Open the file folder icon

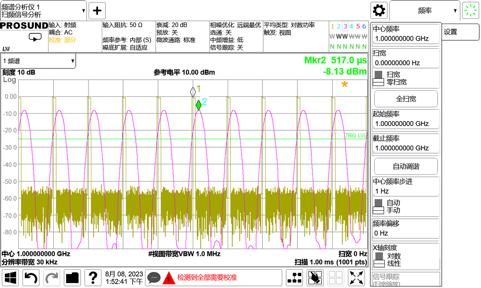73,277
